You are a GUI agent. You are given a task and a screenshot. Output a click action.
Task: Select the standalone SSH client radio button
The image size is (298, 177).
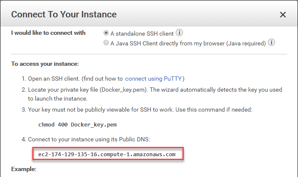(106, 33)
